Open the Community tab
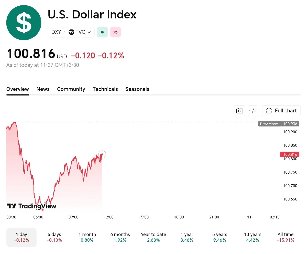Viewport: 307px width, 254px height. click(71, 89)
